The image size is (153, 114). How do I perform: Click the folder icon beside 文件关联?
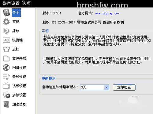coord(6,58)
